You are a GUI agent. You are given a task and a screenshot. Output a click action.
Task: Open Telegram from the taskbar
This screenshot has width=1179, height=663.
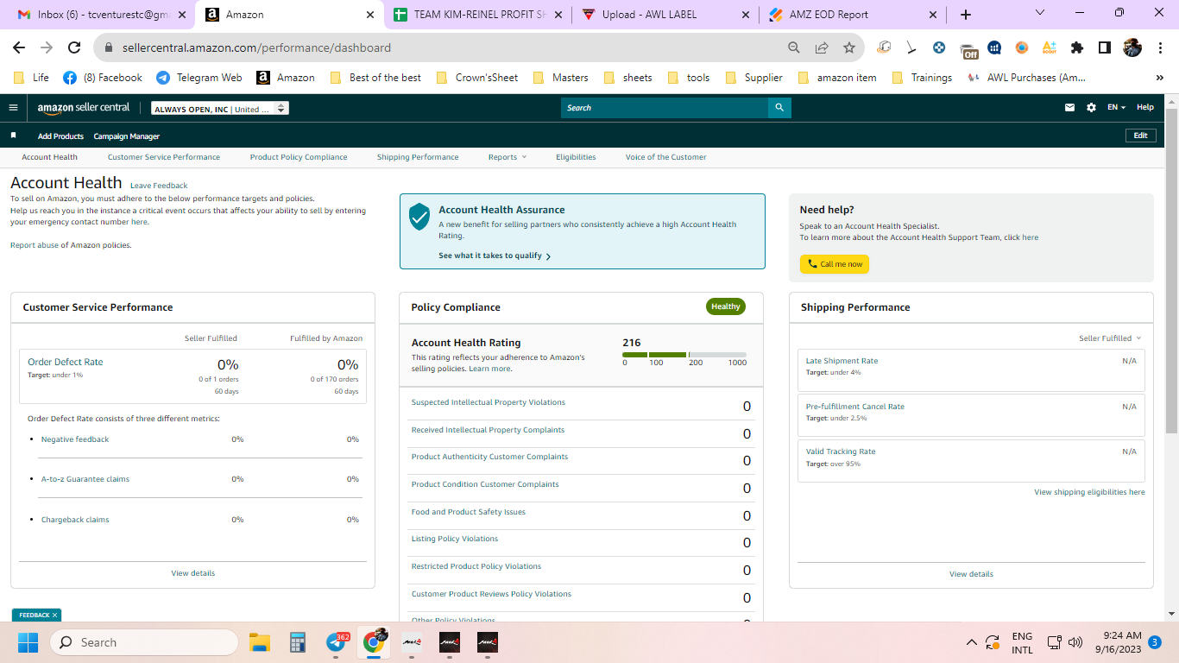[337, 642]
